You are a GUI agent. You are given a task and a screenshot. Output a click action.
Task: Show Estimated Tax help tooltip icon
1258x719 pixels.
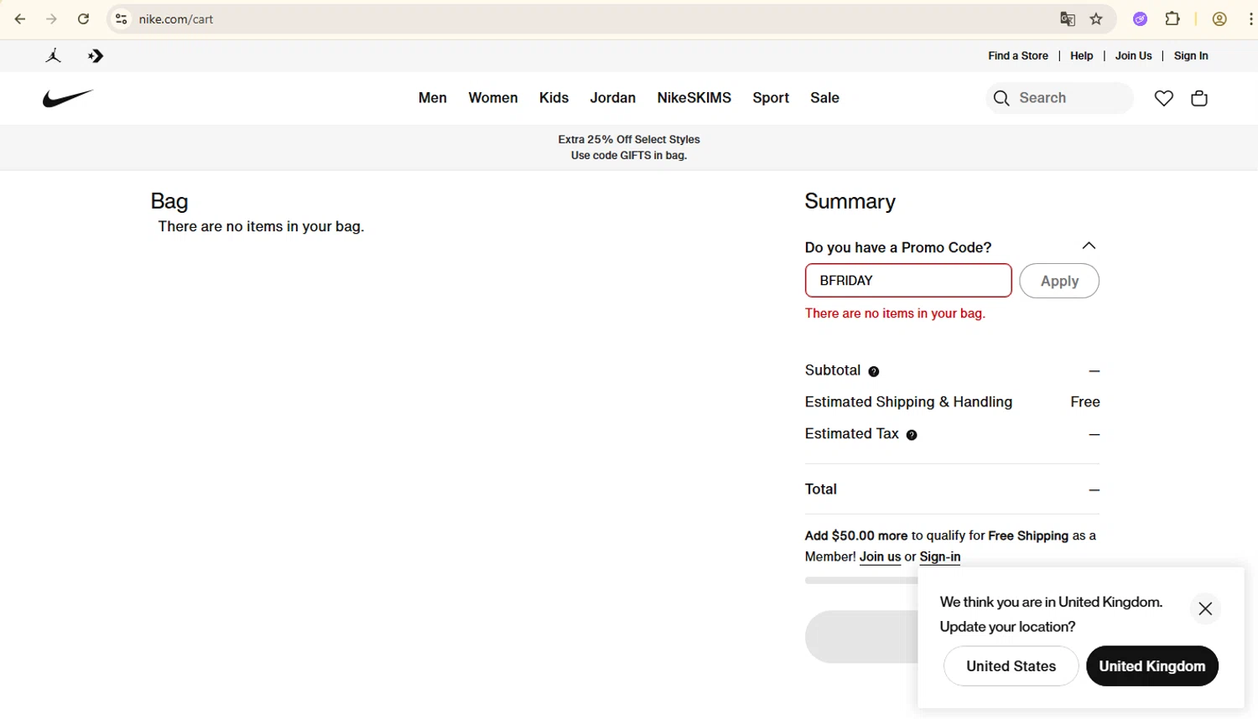click(912, 435)
